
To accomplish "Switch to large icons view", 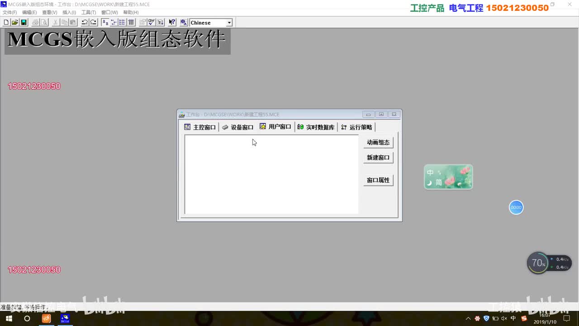I will coord(105,22).
